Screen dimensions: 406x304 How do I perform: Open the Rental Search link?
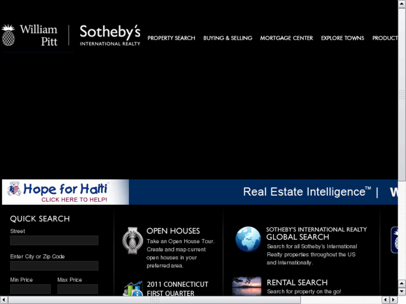coord(297,283)
